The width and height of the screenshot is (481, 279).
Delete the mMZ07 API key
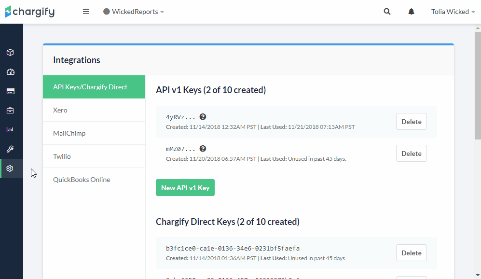coord(412,153)
